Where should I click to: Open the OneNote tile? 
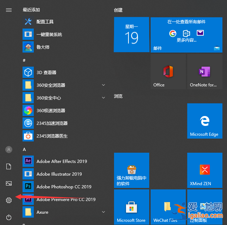pyautogui.click(x=205, y=72)
